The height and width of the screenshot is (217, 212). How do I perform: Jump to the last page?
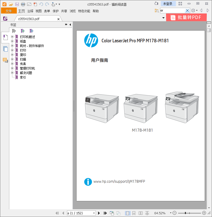(x=105, y=213)
